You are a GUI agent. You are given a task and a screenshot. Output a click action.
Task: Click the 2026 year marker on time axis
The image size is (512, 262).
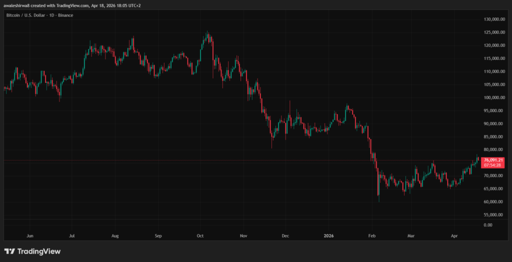click(x=328, y=235)
